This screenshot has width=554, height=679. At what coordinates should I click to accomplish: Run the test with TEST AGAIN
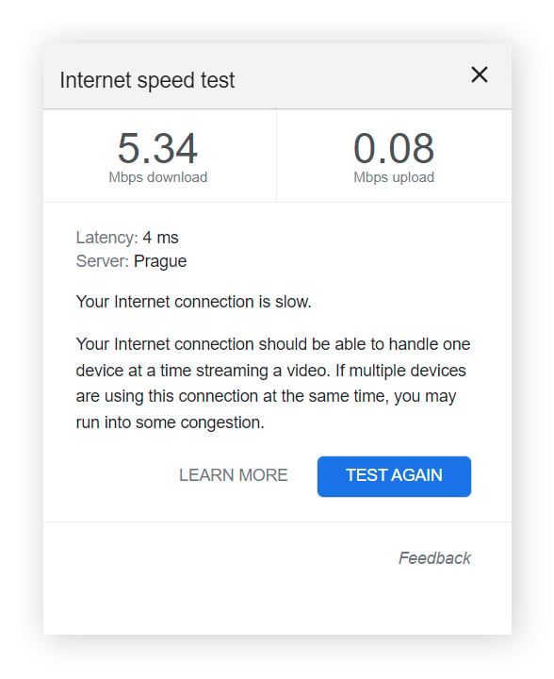click(394, 476)
